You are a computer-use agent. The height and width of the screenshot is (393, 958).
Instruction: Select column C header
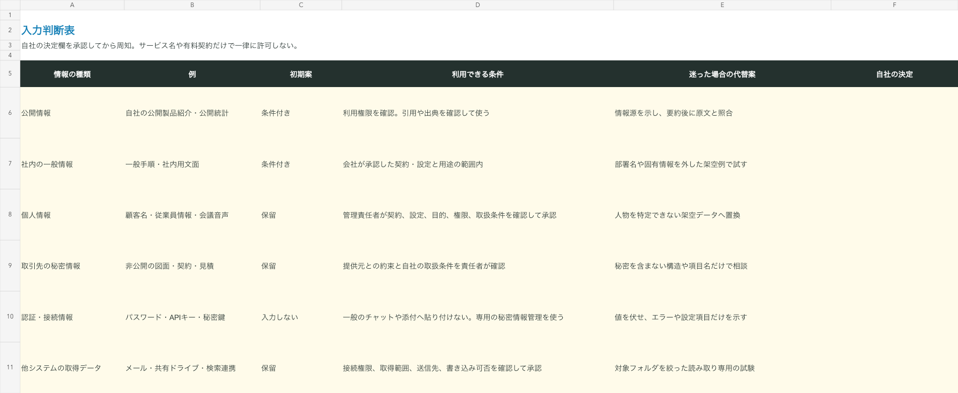[x=301, y=5]
